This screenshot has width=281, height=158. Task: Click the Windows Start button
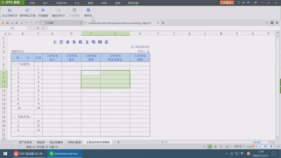5,154
